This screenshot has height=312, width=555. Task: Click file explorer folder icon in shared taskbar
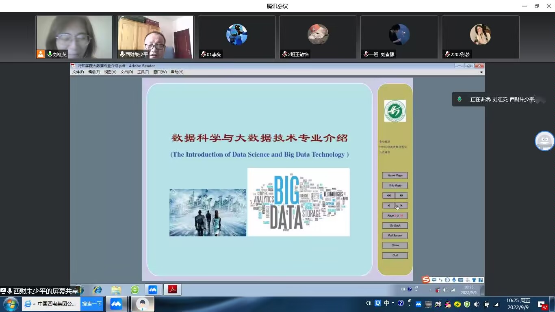116,290
